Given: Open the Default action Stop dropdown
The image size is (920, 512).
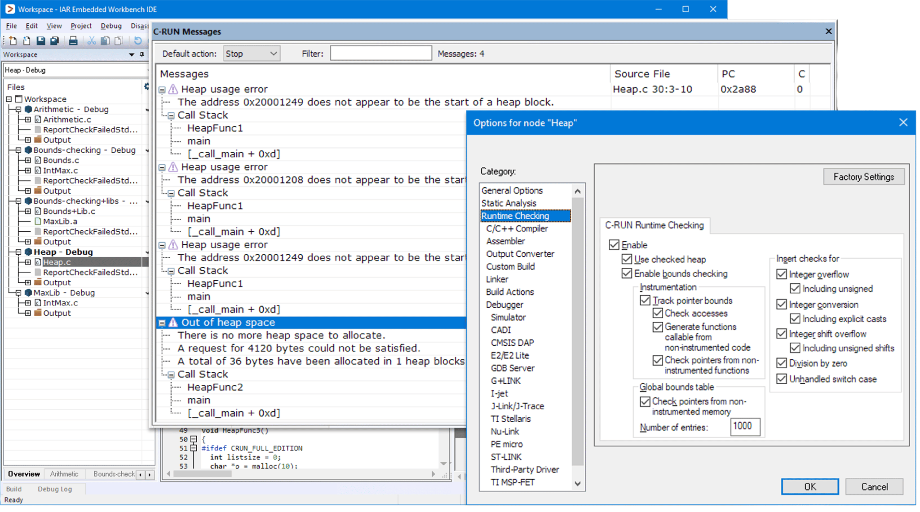Looking at the screenshot, I should click(252, 53).
